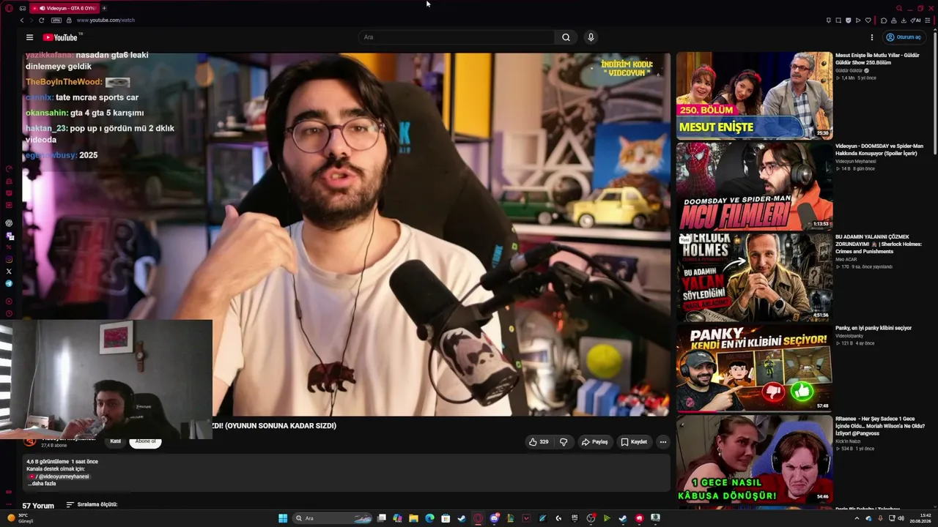Reload the page in Opera GX
The image size is (938, 527).
pos(41,20)
